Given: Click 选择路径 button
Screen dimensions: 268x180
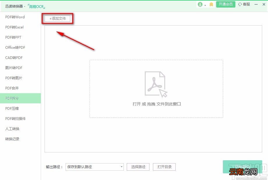Looking at the screenshot, I should point(138,167).
